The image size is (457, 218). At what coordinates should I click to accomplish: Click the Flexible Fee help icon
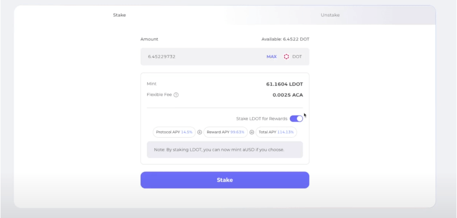(x=176, y=95)
